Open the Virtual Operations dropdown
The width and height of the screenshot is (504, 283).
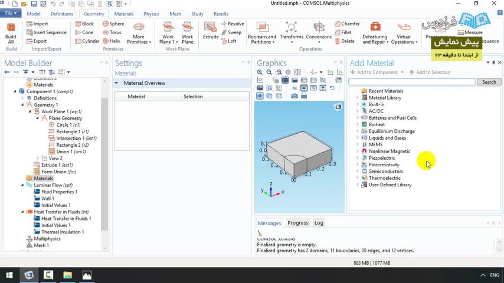(404, 33)
